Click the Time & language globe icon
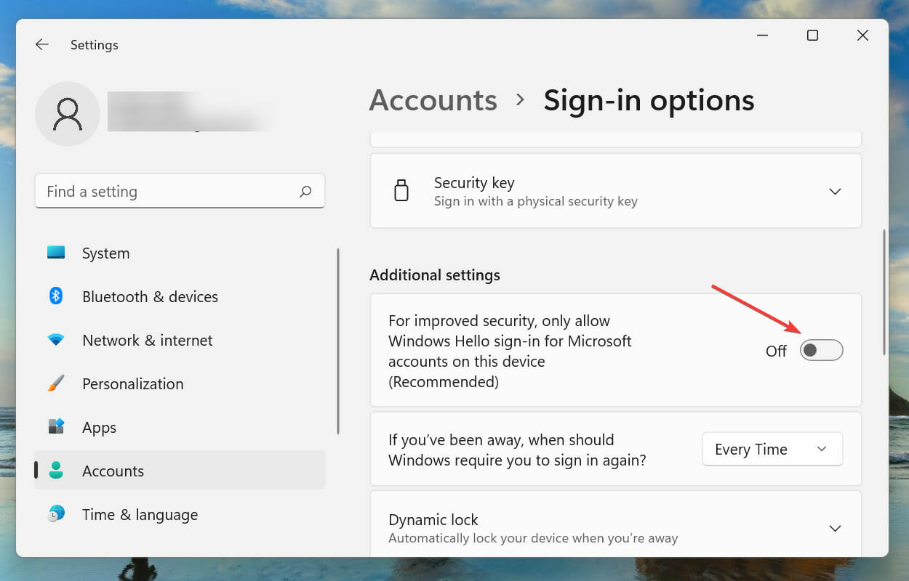909x581 pixels. (x=56, y=514)
